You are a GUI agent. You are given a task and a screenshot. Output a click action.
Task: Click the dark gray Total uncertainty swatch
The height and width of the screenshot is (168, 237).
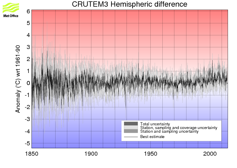[131, 124]
